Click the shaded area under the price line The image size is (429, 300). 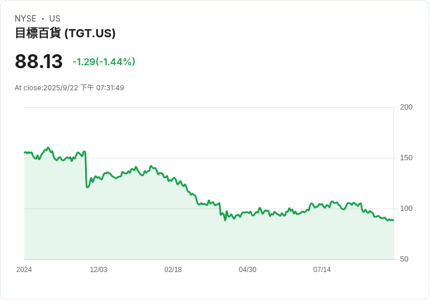pos(175,233)
